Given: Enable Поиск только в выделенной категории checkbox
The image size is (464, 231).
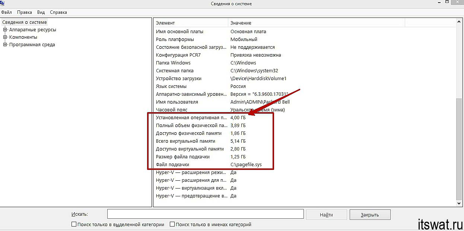Looking at the screenshot, I should tap(74, 224).
